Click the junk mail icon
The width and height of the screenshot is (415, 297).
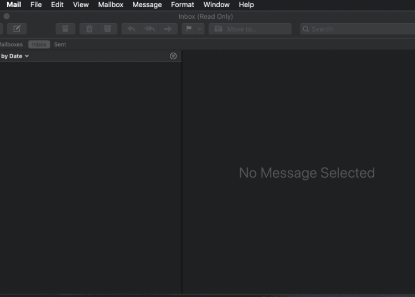click(107, 29)
